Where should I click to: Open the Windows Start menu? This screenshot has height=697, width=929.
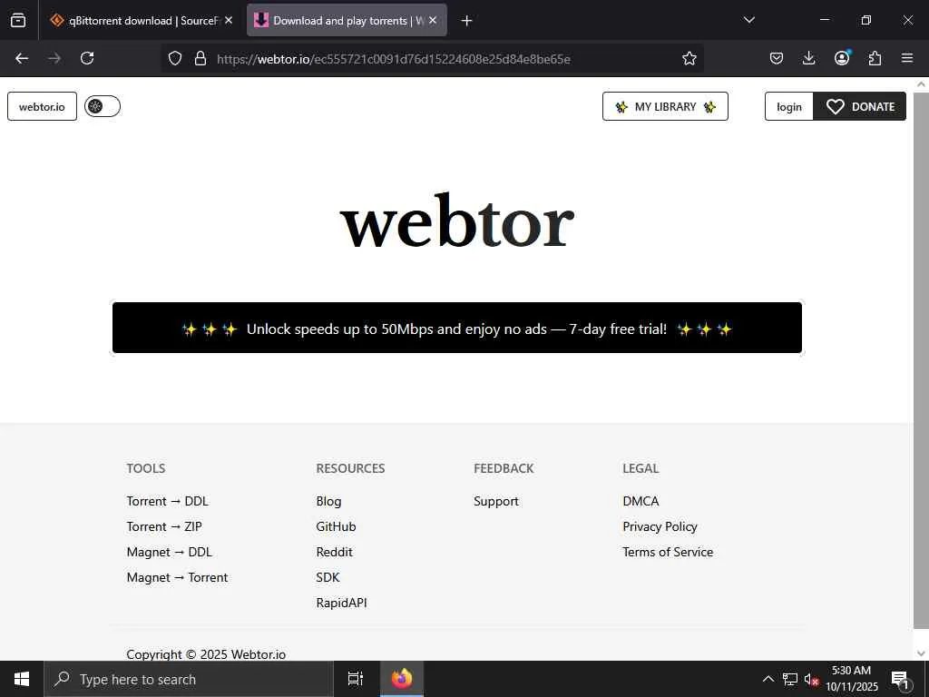point(22,679)
